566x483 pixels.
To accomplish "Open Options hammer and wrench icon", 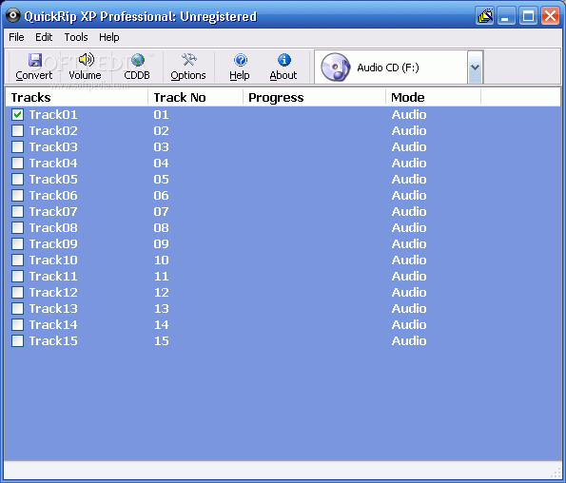I will click(188, 60).
